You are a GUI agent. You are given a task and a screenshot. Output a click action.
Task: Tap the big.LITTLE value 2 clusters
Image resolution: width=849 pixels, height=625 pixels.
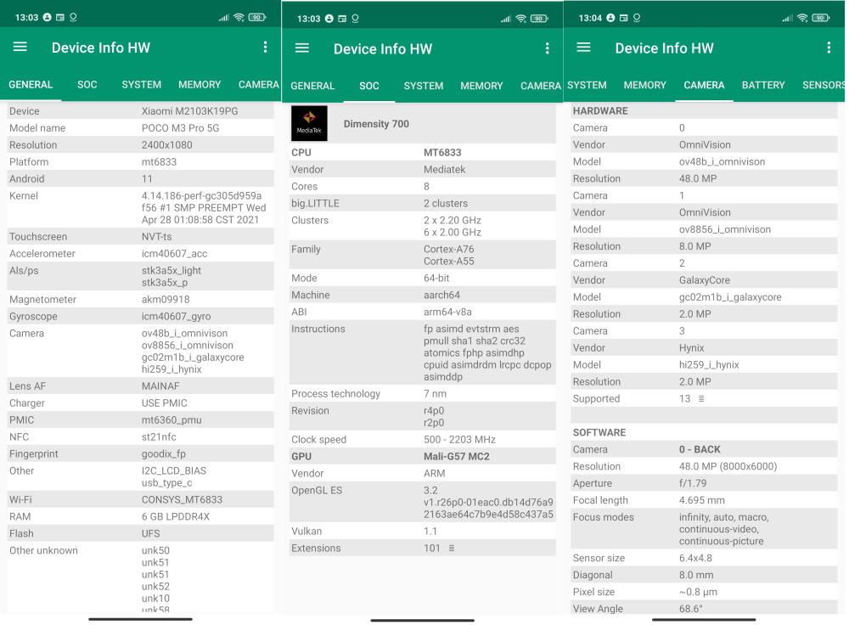446,203
